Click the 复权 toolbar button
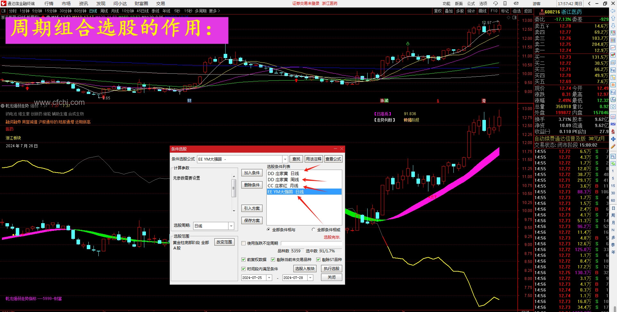The height and width of the screenshot is (312, 617). 438,11
